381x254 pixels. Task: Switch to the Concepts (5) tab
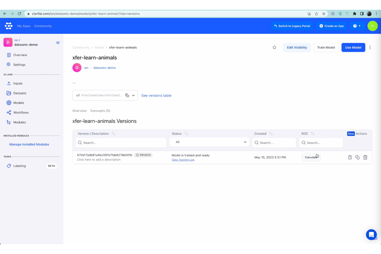click(100, 111)
